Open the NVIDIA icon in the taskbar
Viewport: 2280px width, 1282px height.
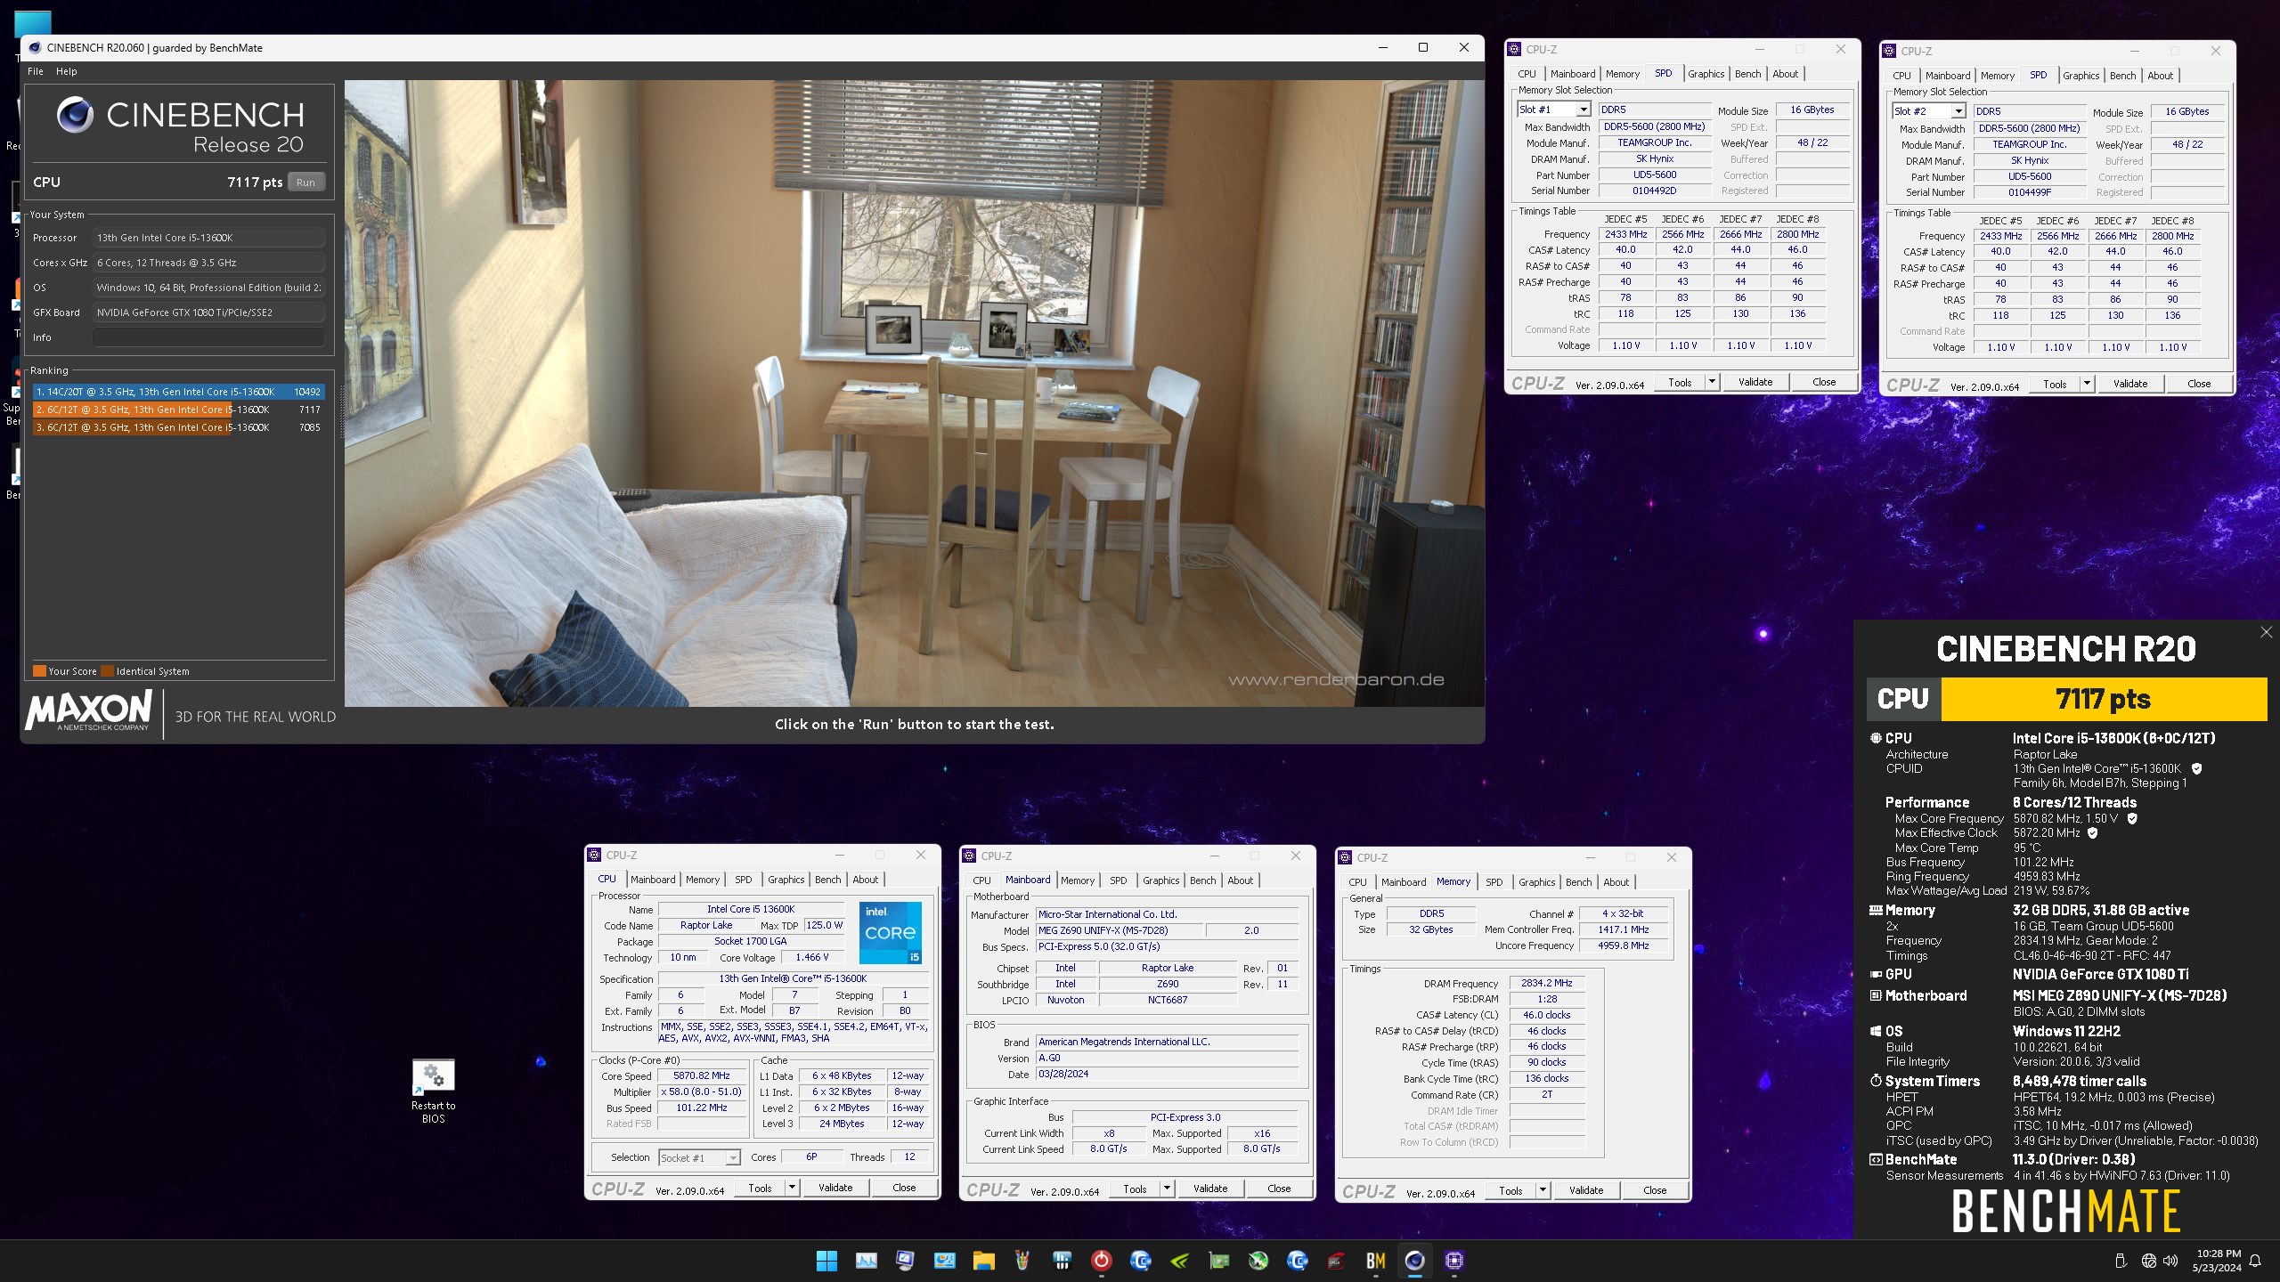1179,1260
